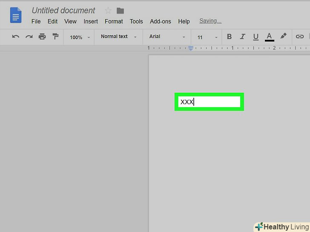
Task: Open the font size 11 dropdown
Action: [x=207, y=37]
